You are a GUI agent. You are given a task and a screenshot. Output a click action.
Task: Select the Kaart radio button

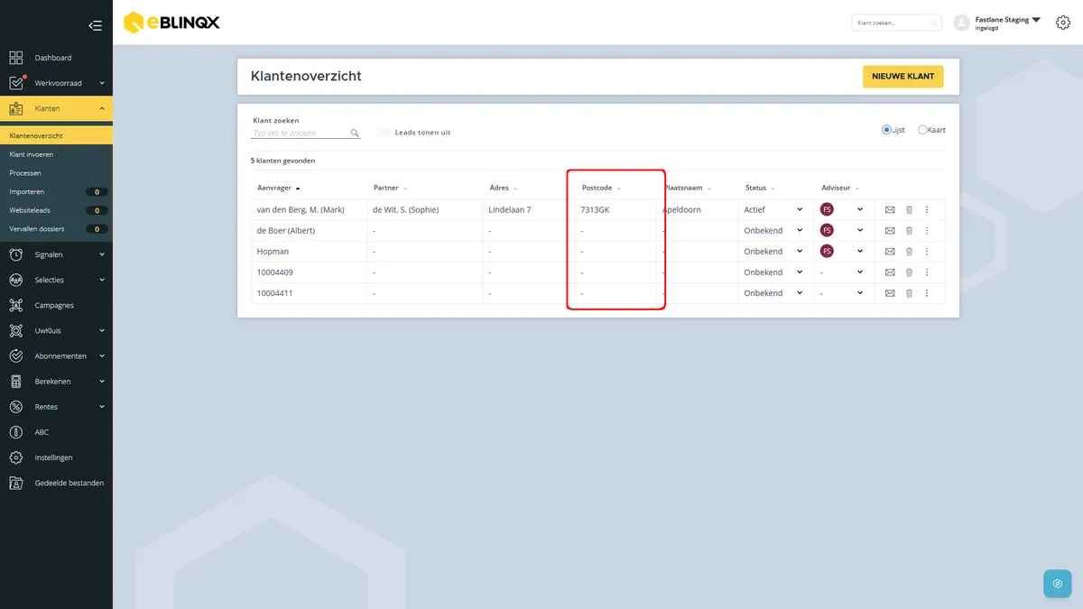coord(922,130)
